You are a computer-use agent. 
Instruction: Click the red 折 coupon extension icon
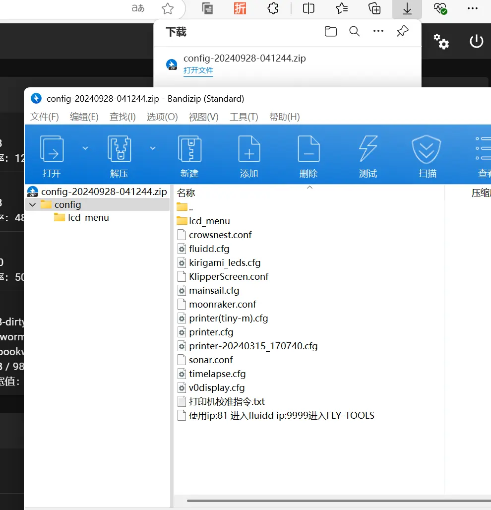pyautogui.click(x=240, y=8)
